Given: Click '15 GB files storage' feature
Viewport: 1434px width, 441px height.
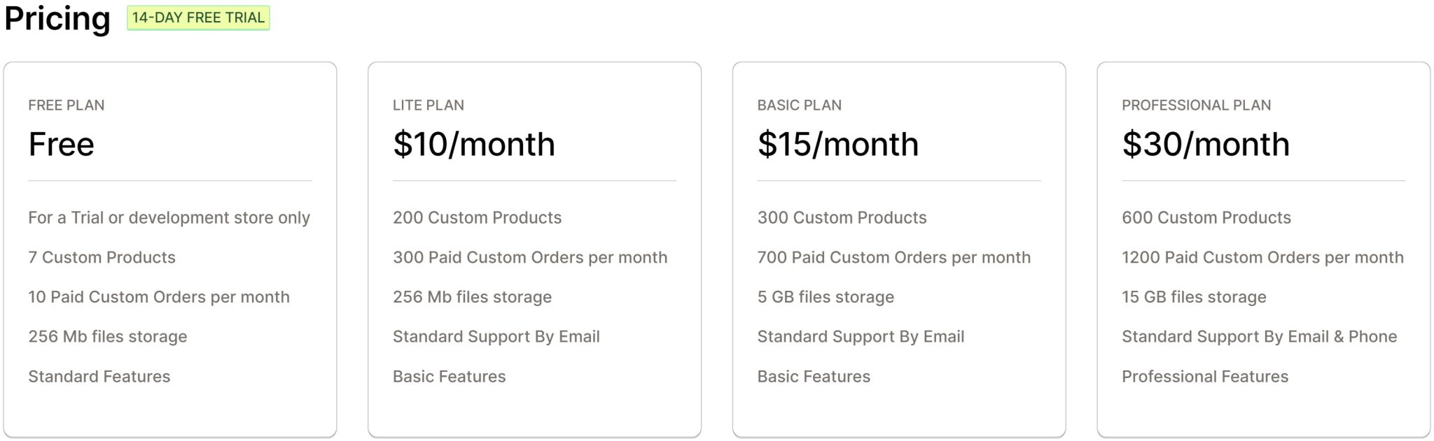Looking at the screenshot, I should tap(1194, 297).
